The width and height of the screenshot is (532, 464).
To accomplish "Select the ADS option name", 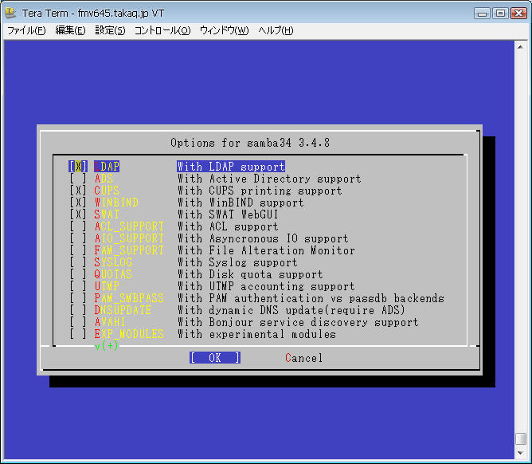I will coord(104,179).
